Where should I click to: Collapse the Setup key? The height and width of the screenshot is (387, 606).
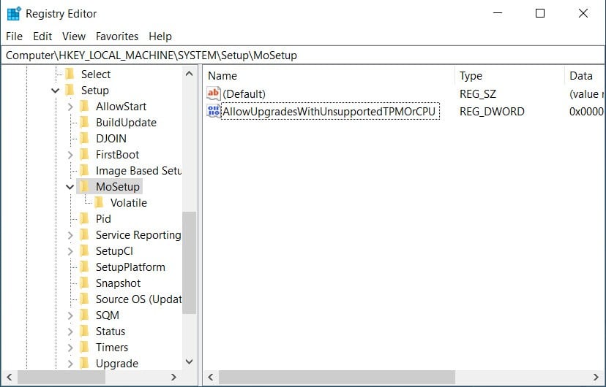click(56, 91)
